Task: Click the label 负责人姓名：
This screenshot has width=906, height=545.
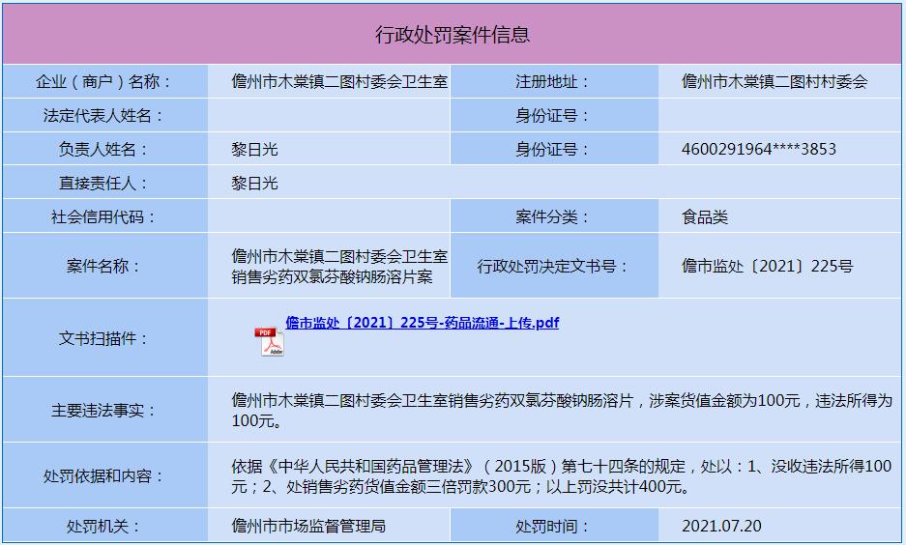Action: pos(104,150)
